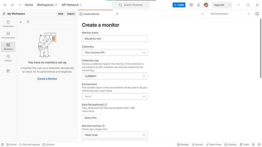Open help icon in status bar

click(x=259, y=145)
